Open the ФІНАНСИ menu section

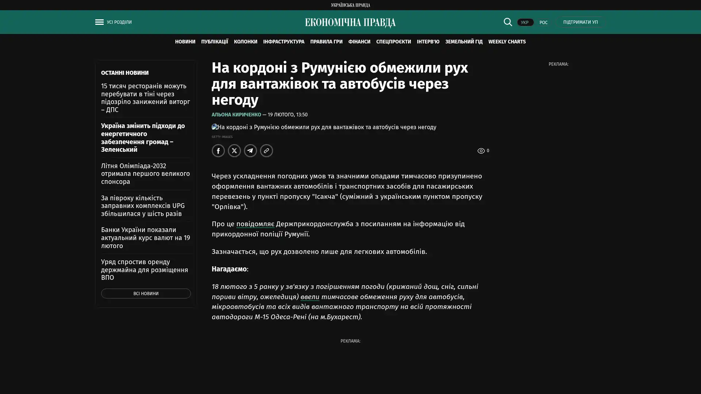click(359, 42)
